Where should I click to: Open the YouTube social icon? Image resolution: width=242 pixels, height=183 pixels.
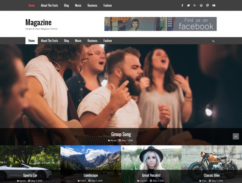pyautogui.click(x=214, y=6)
